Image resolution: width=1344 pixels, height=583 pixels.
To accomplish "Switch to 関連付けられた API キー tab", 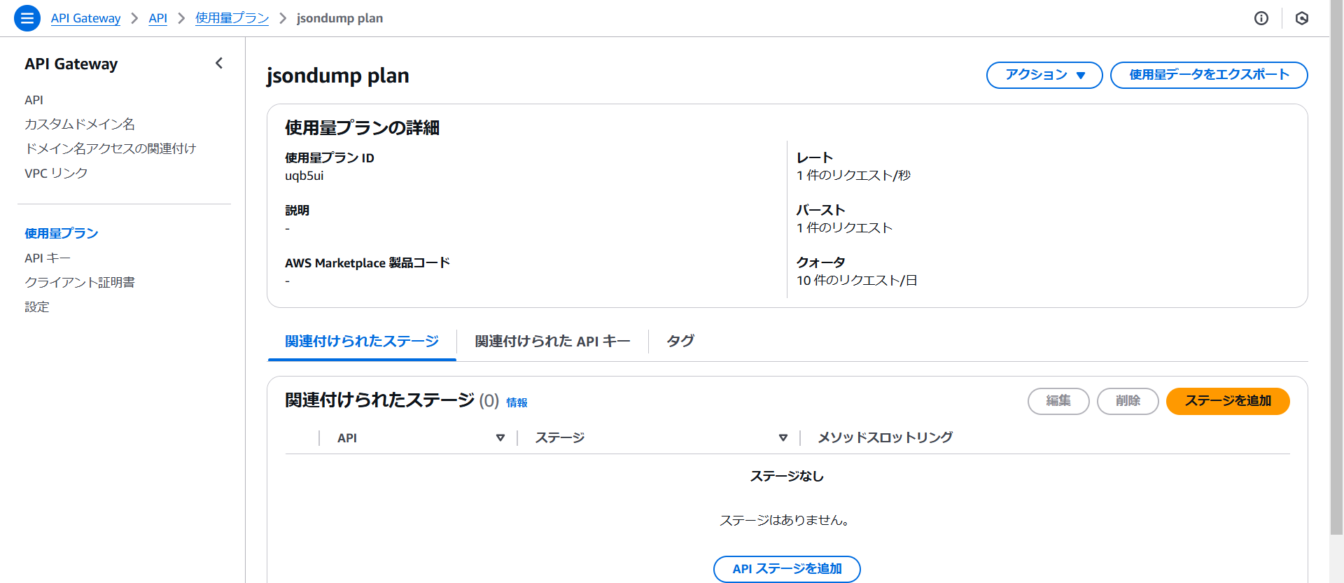I will click(x=552, y=342).
